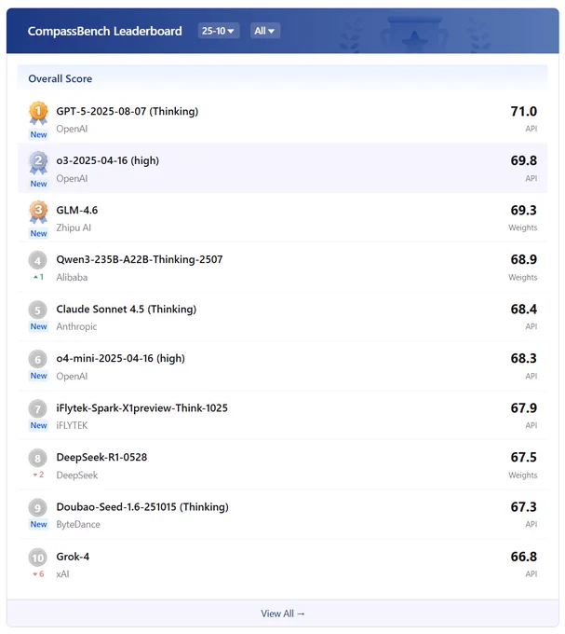
Task: Click the New tag under o3 rank
Action: click(38, 184)
